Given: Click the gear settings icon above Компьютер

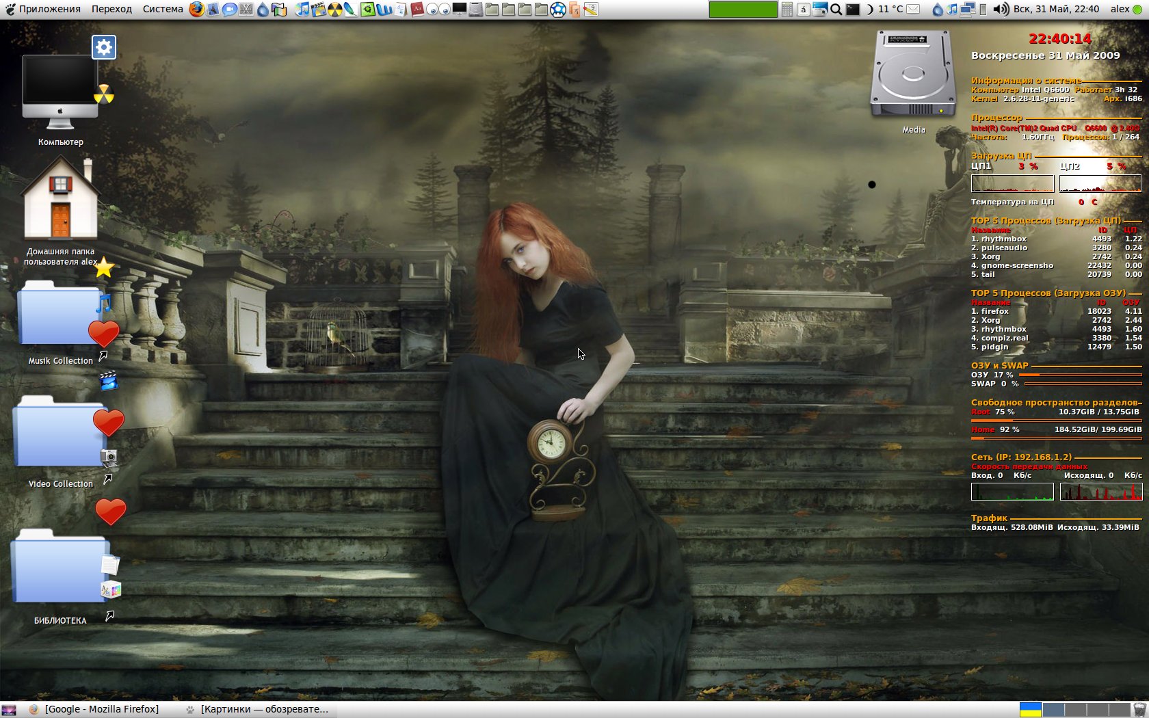Looking at the screenshot, I should (104, 47).
